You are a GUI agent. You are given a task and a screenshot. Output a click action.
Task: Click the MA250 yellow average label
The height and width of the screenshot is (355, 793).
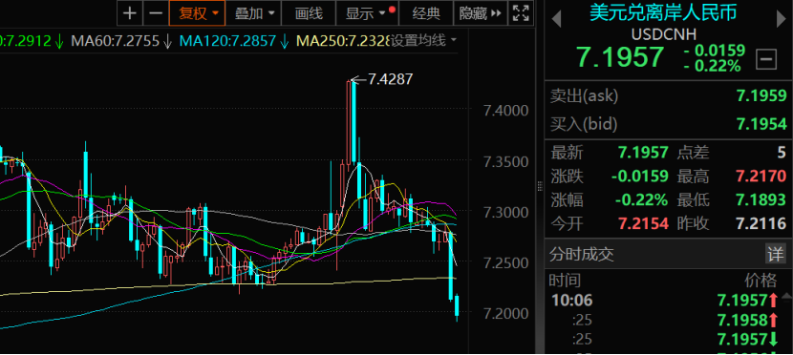(x=343, y=40)
